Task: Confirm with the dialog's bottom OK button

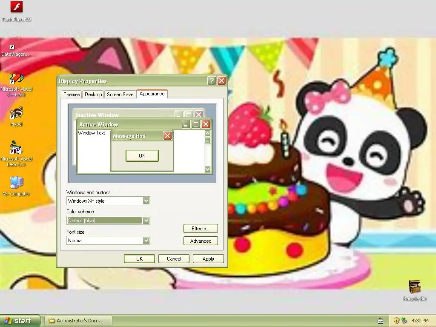Action: pos(139,258)
